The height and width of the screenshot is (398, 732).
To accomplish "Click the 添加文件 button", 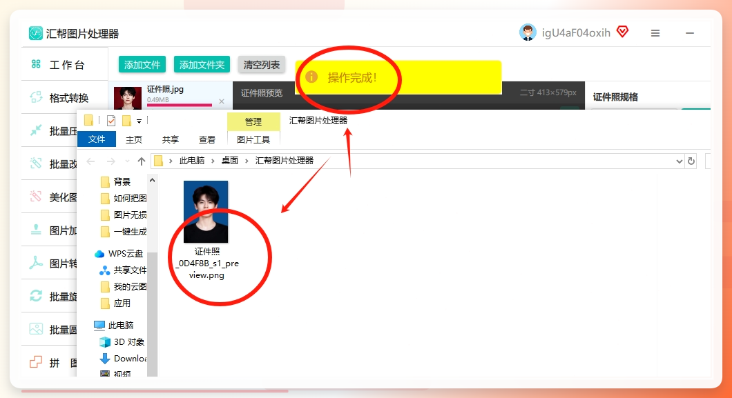I will 142,64.
